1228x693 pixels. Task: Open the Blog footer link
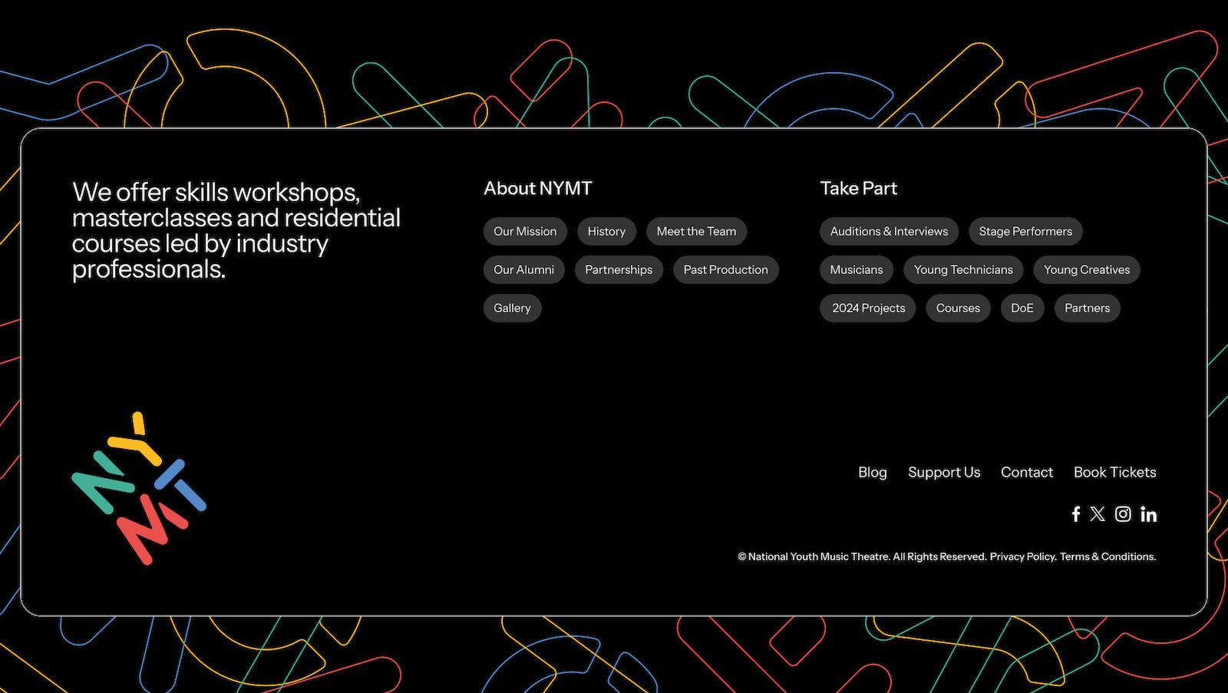point(872,473)
